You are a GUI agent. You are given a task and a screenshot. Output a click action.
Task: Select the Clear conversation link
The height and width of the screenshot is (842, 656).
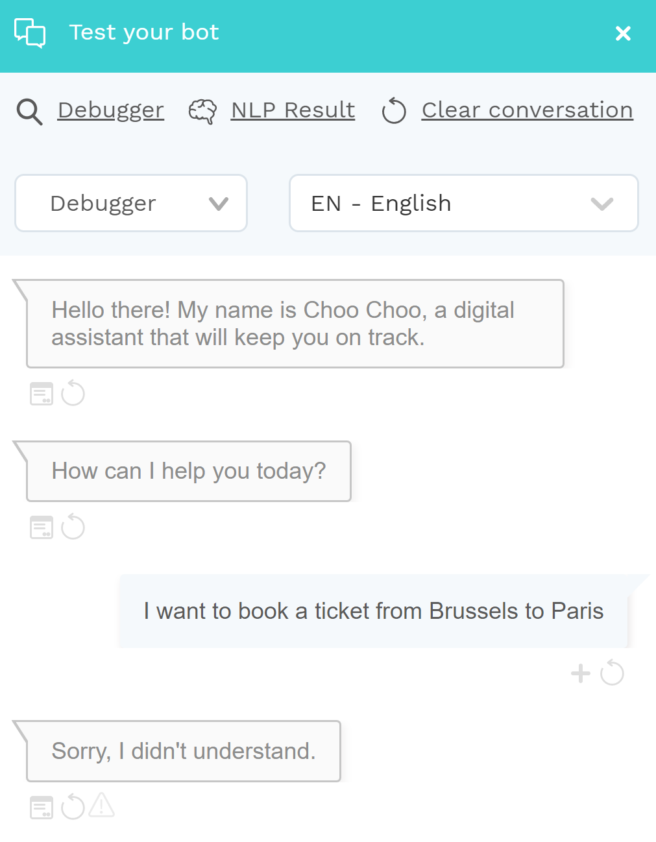coord(528,110)
